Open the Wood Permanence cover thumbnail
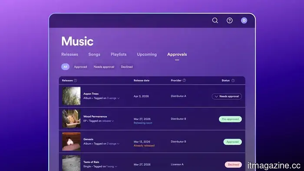The height and width of the screenshot is (171, 304). point(71,119)
